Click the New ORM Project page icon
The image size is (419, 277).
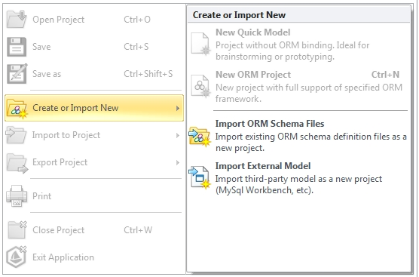[200, 86]
